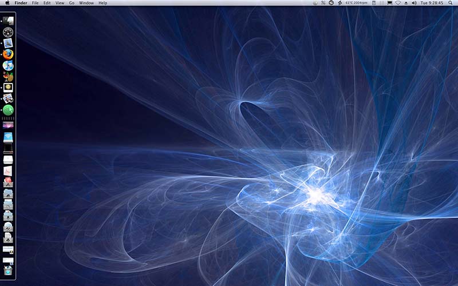Open the Wi-Fi status menu

tap(398, 3)
